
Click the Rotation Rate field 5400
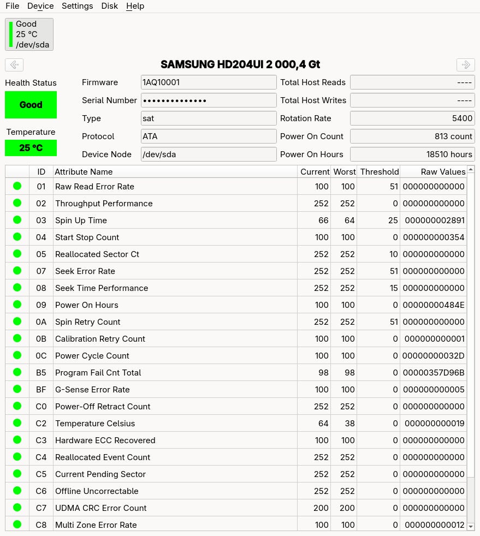click(x=412, y=118)
